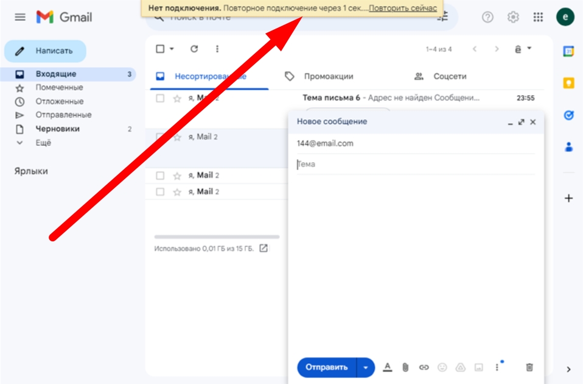Discard draft with the trash icon
Viewport: 583px width, 384px height.
(x=529, y=368)
